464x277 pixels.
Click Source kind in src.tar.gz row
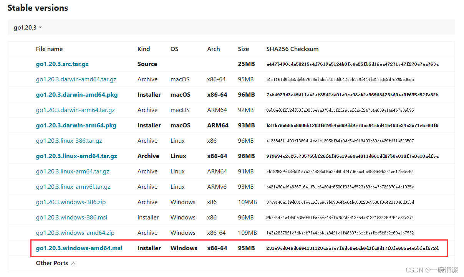pos(147,64)
